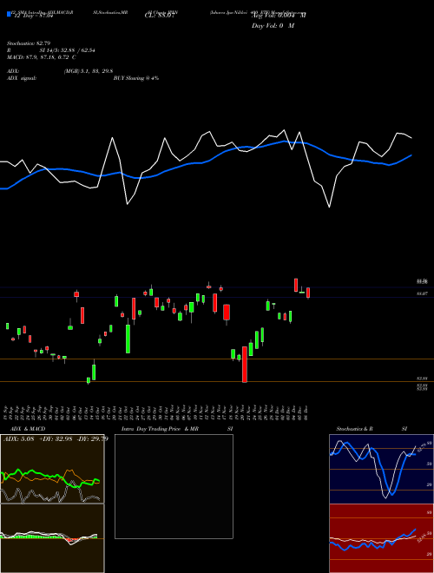Viewport: 434px width, 573px height.
Task: Click the 'MACD: 87.9, 87.18, 0.72' line
Action: pyautogui.click(x=42, y=57)
